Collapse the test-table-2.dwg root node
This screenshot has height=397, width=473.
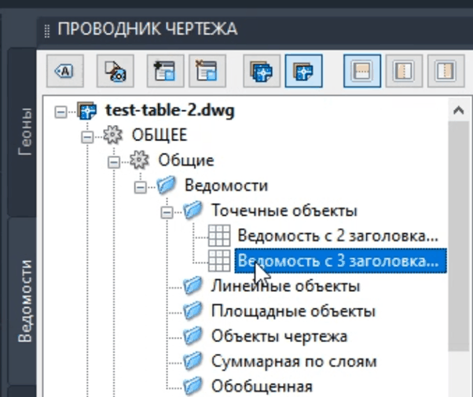[60, 111]
